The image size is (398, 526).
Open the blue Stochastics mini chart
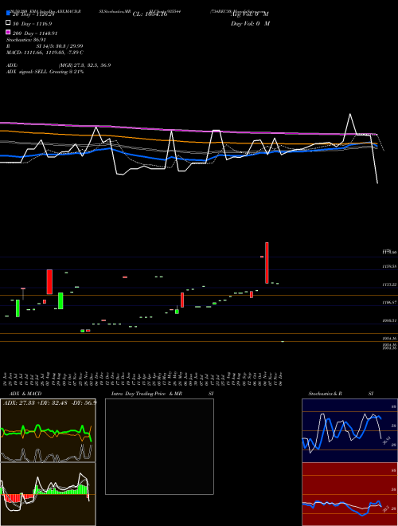tap(349, 430)
